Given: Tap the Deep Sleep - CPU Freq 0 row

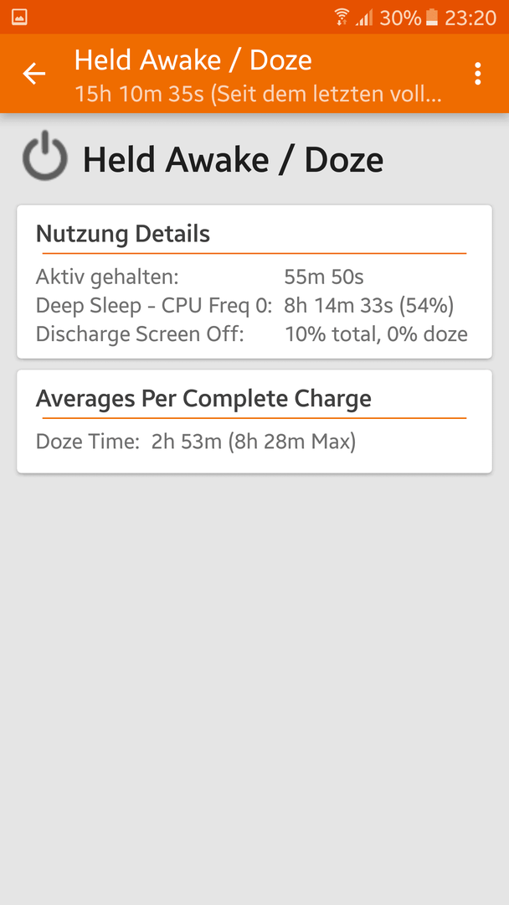Looking at the screenshot, I should click(x=254, y=305).
